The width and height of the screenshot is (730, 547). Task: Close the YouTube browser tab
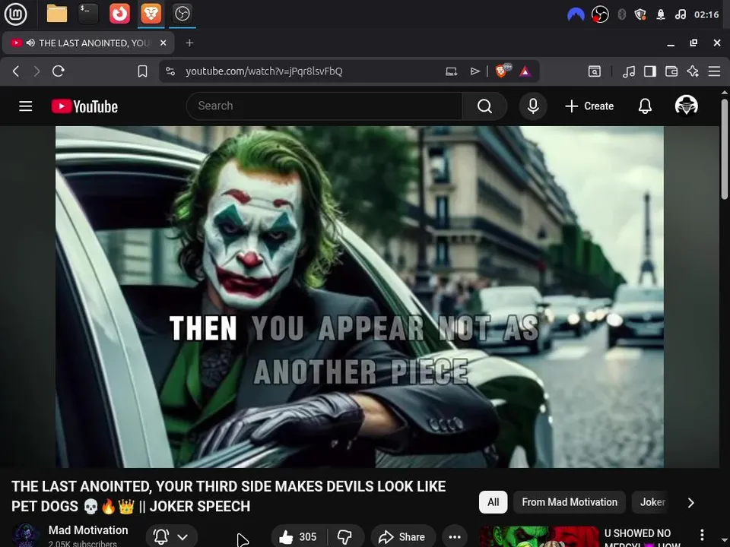(x=163, y=43)
